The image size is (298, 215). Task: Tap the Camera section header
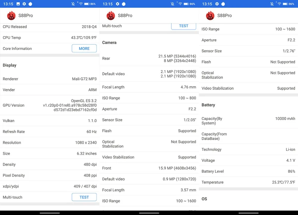pyautogui.click(x=109, y=43)
